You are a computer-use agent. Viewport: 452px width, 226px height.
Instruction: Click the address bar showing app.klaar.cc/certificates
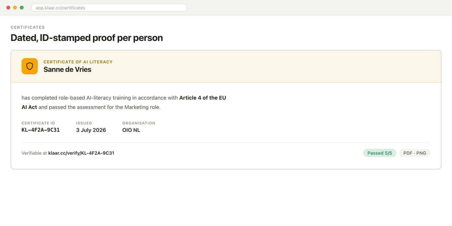[x=109, y=8]
